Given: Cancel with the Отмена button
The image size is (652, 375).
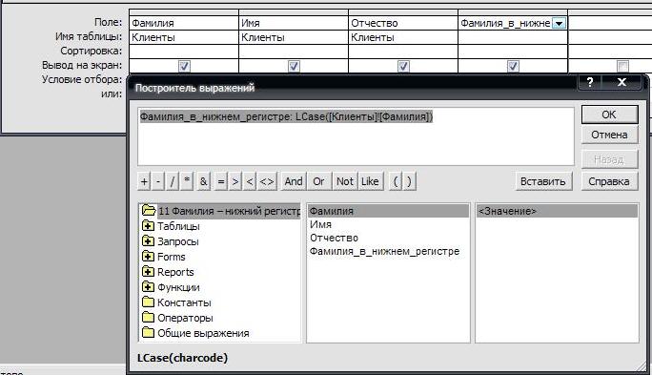Looking at the screenshot, I should pyautogui.click(x=609, y=135).
